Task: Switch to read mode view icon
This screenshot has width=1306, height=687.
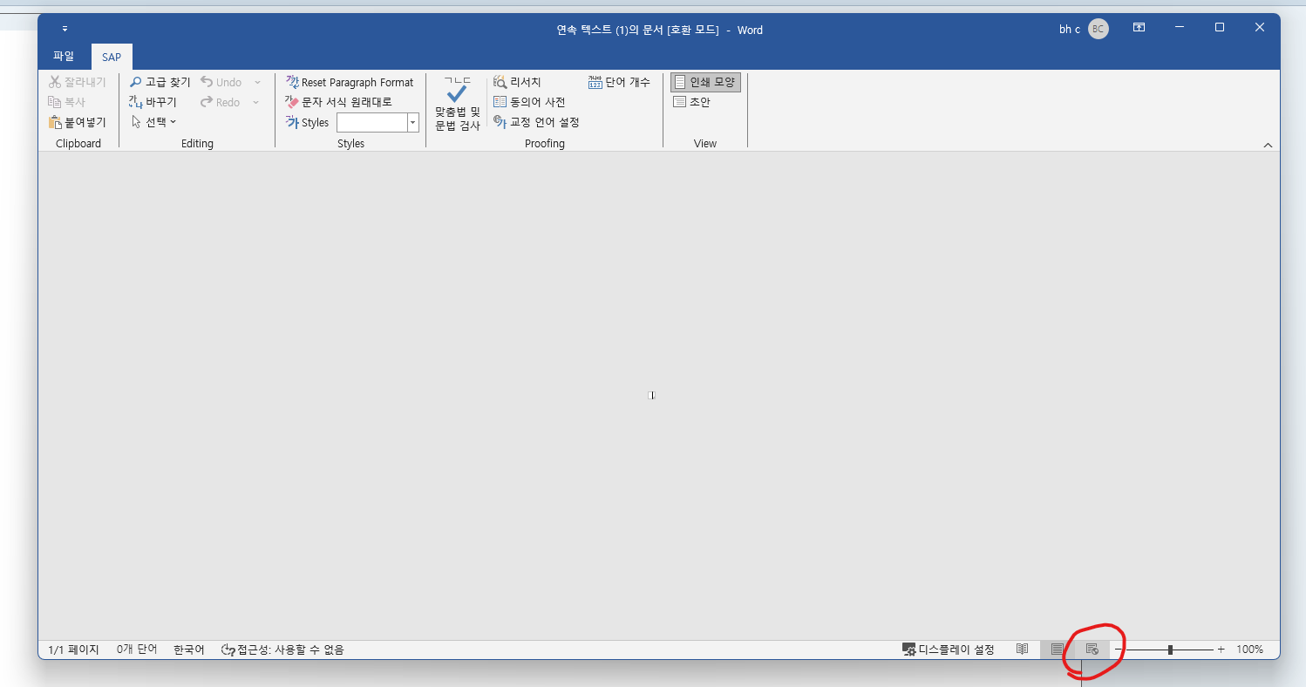Action: pyautogui.click(x=1023, y=650)
